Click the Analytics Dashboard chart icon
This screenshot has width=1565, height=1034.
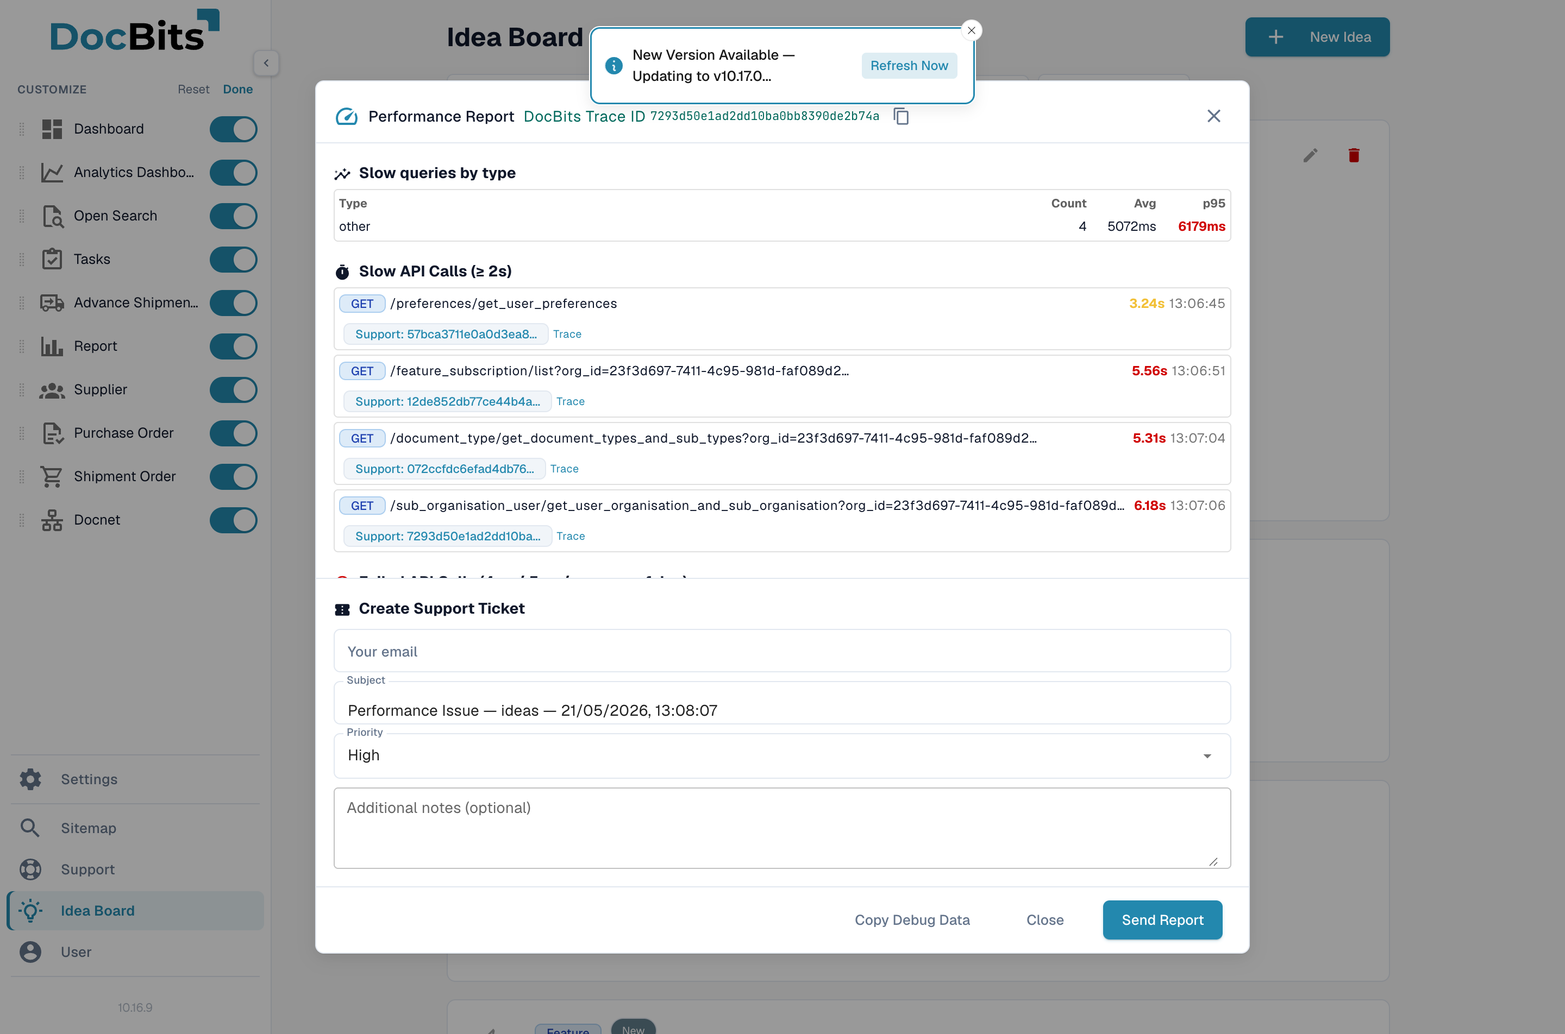click(x=52, y=173)
